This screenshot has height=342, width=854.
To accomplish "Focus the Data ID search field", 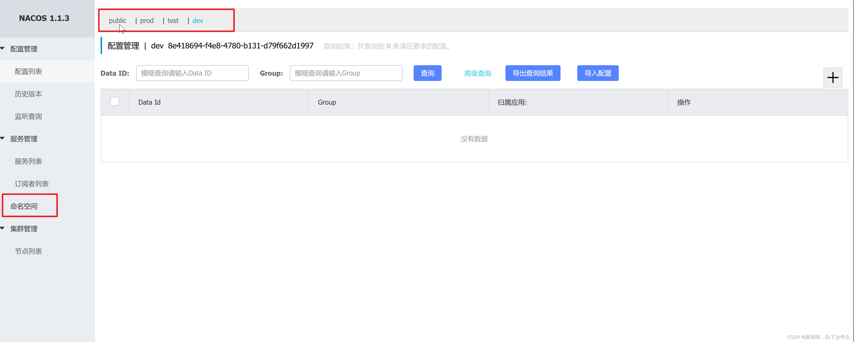I will tap(192, 73).
